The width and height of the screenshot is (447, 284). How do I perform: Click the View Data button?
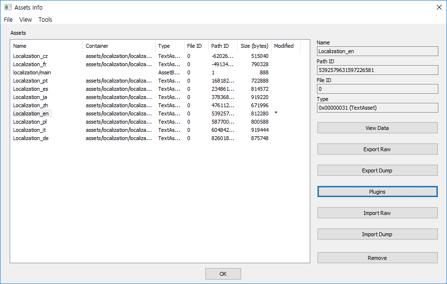click(377, 128)
